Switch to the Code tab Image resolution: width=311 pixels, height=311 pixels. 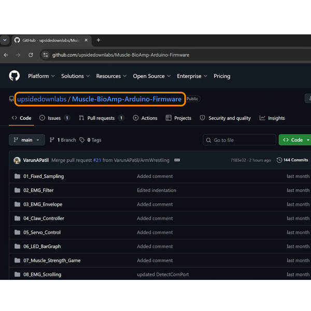tap(21, 118)
